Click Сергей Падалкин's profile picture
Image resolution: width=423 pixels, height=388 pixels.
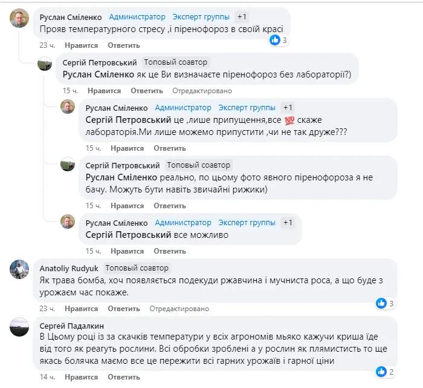pyautogui.click(x=19, y=327)
